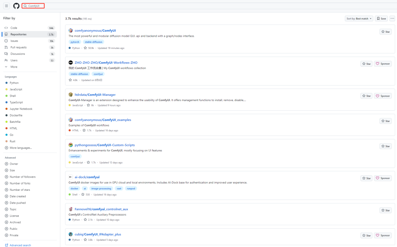Filter by HTML language
Image resolution: width=397 pixels, height=247 pixels.
13,128
